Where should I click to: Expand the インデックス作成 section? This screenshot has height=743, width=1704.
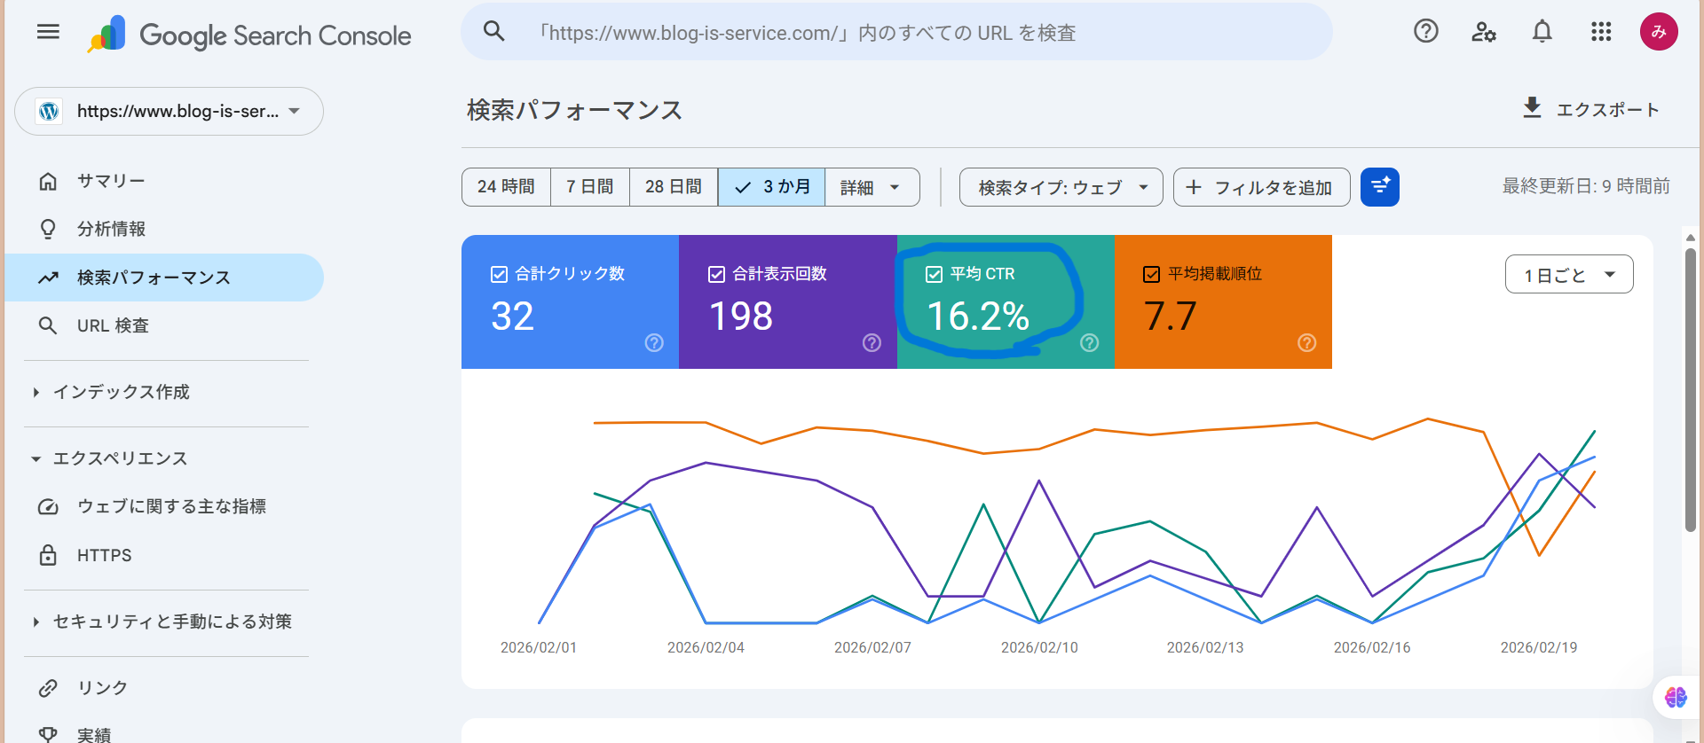click(x=121, y=392)
